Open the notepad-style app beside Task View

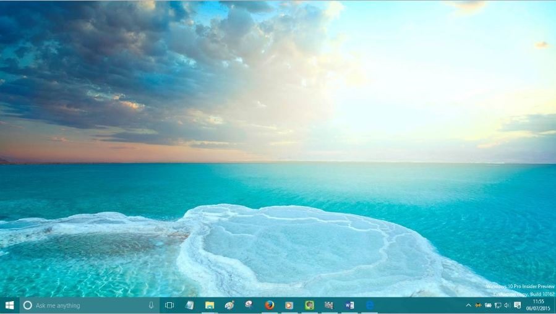coord(189,305)
